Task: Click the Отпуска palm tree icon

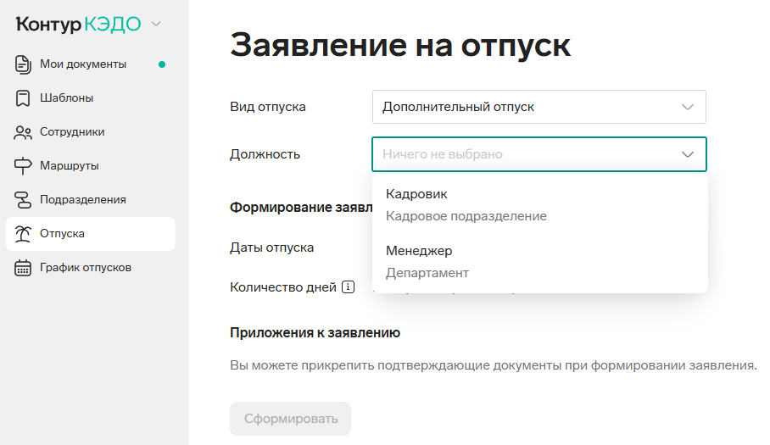Action: pyautogui.click(x=23, y=234)
